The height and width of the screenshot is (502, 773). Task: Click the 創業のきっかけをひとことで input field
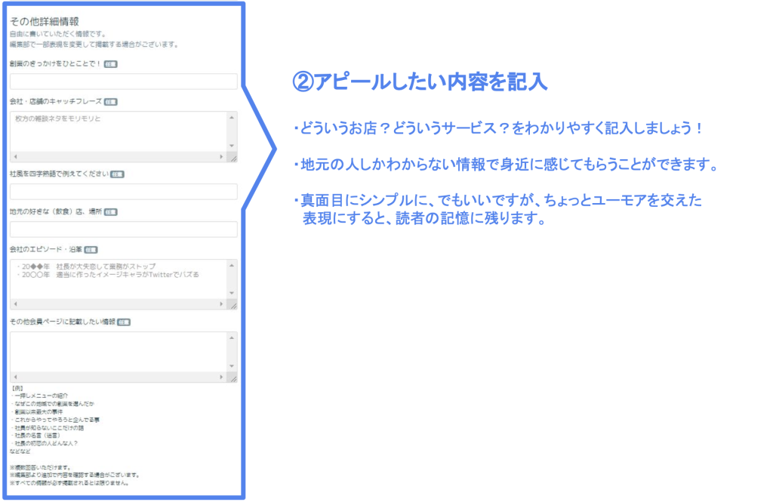(x=124, y=82)
